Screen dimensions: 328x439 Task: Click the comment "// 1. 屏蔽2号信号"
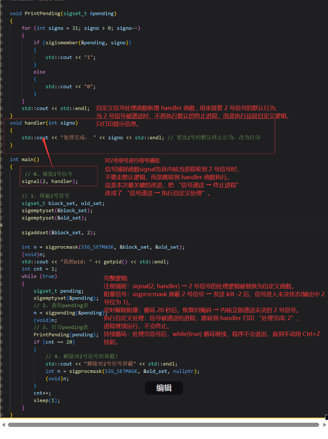coord(46,196)
